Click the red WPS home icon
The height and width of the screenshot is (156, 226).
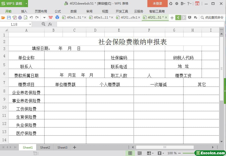point(51,18)
